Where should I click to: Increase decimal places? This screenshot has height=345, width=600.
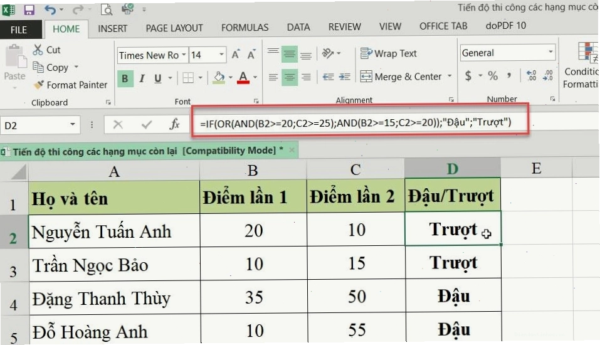(532, 75)
